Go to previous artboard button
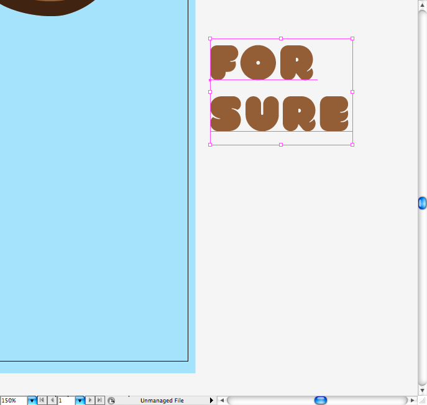The image size is (427, 405). pos(52,401)
